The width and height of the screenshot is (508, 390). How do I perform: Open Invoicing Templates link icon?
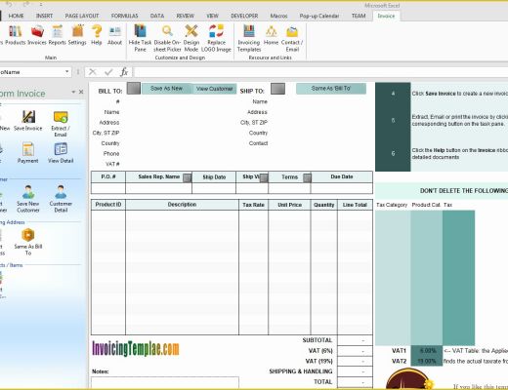(249, 38)
